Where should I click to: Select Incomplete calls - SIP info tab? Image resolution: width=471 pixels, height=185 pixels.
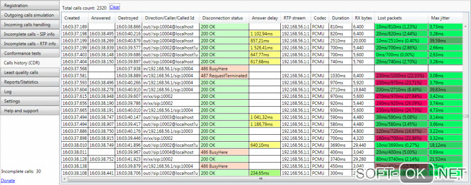tap(30, 34)
